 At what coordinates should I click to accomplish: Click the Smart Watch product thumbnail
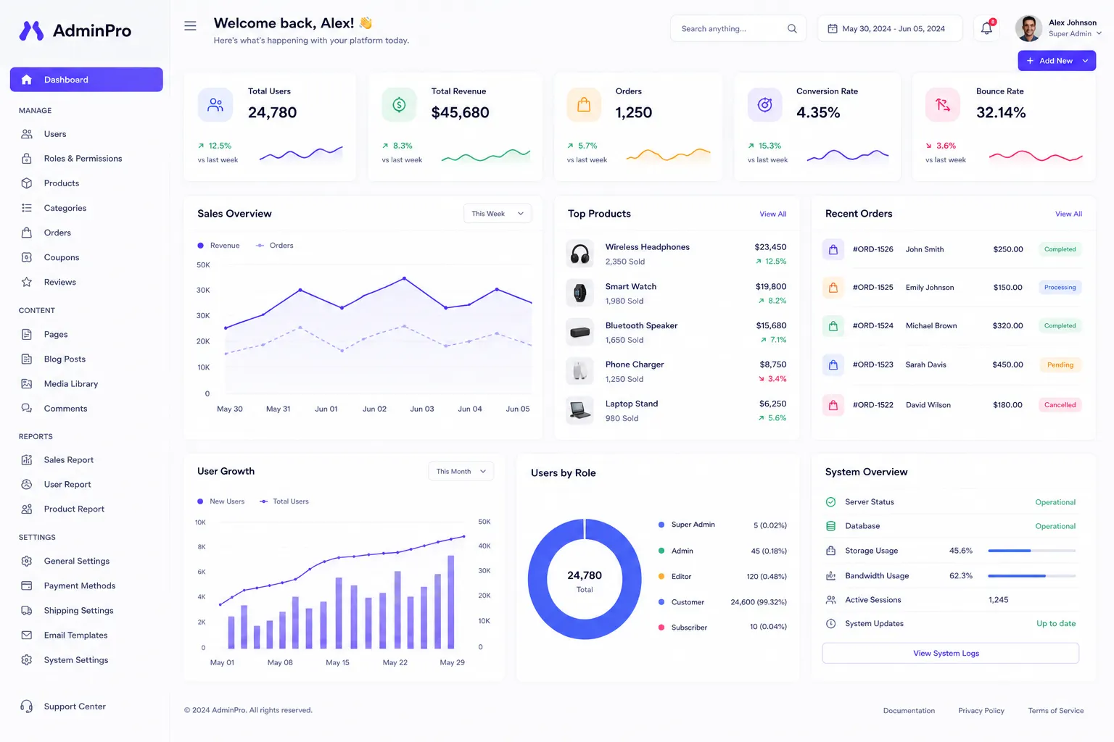point(579,293)
